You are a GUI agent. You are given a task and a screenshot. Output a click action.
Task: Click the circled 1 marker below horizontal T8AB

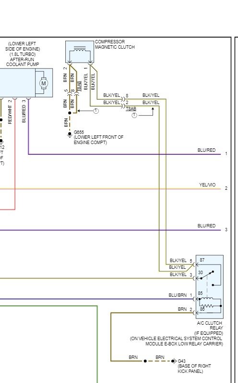134,115
